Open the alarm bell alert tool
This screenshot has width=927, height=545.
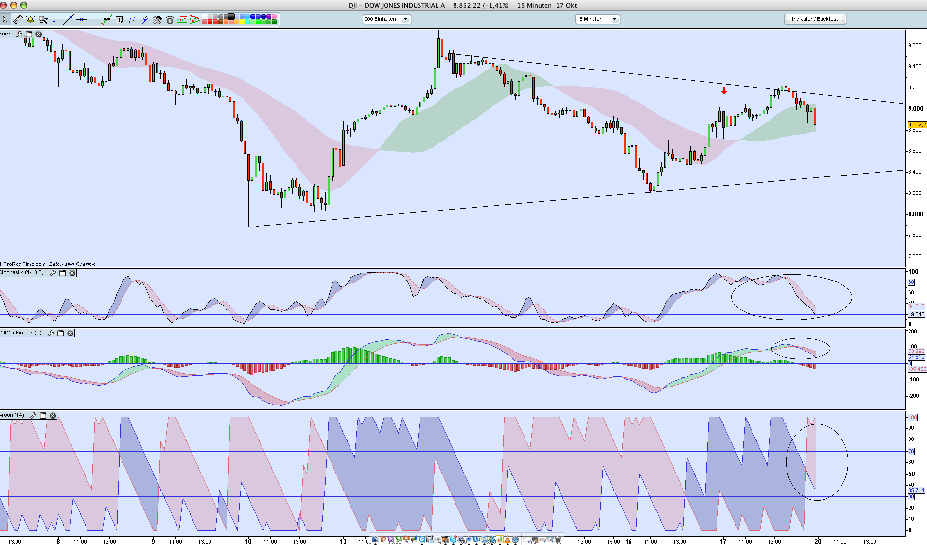[x=30, y=19]
